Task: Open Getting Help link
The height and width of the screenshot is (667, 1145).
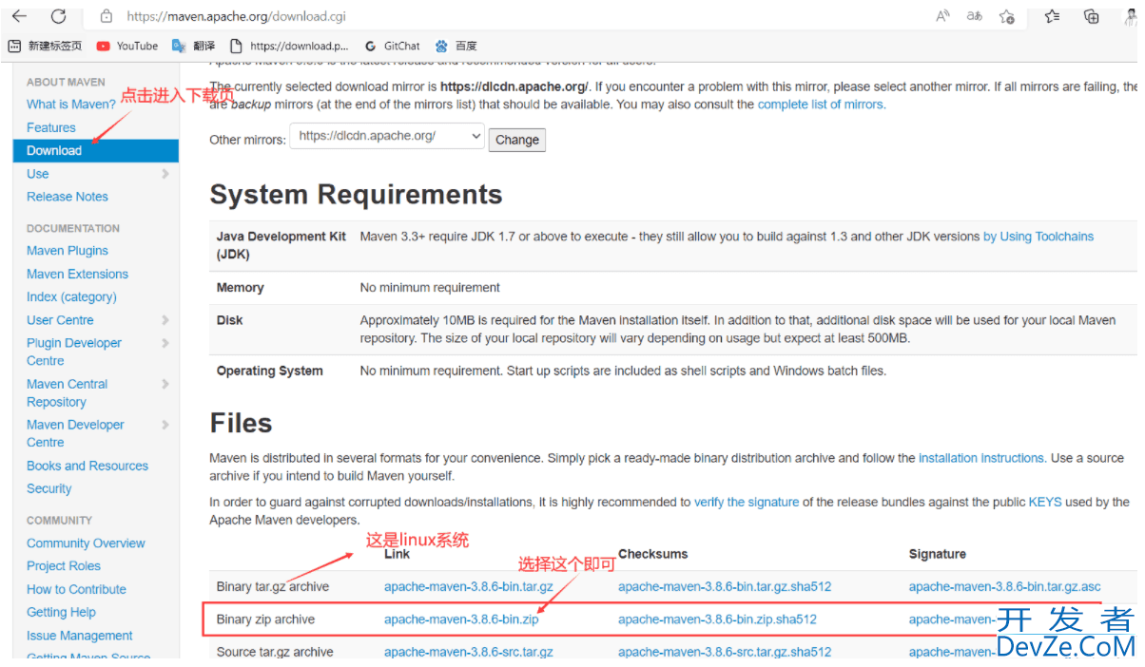Action: click(x=61, y=612)
